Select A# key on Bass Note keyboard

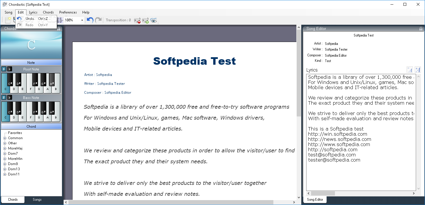(52, 108)
